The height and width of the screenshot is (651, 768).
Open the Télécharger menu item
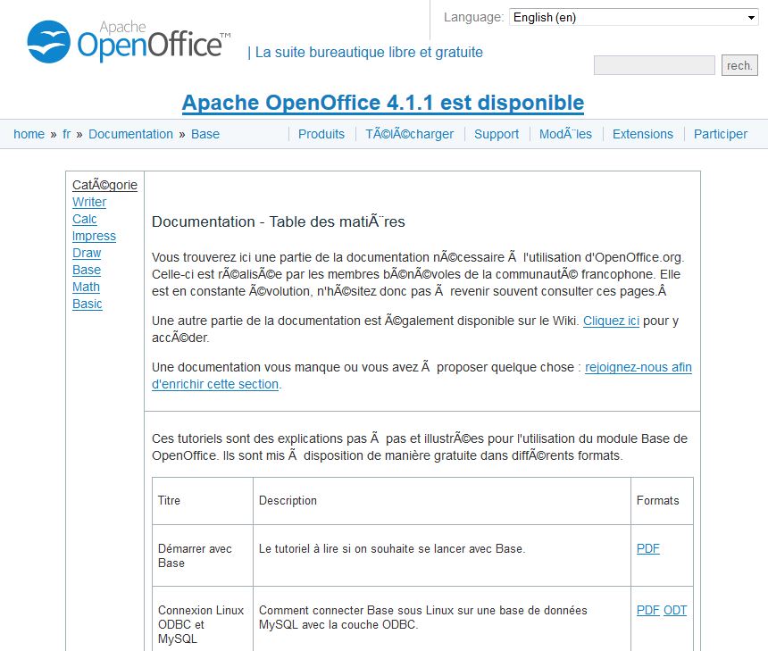(410, 134)
